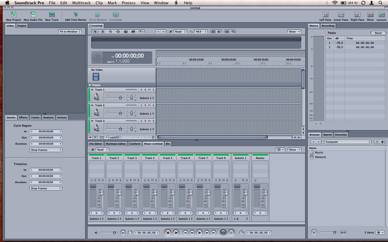The width and height of the screenshot is (388, 242).
Task: Click the Reset button in Meters
Action: 378,33
